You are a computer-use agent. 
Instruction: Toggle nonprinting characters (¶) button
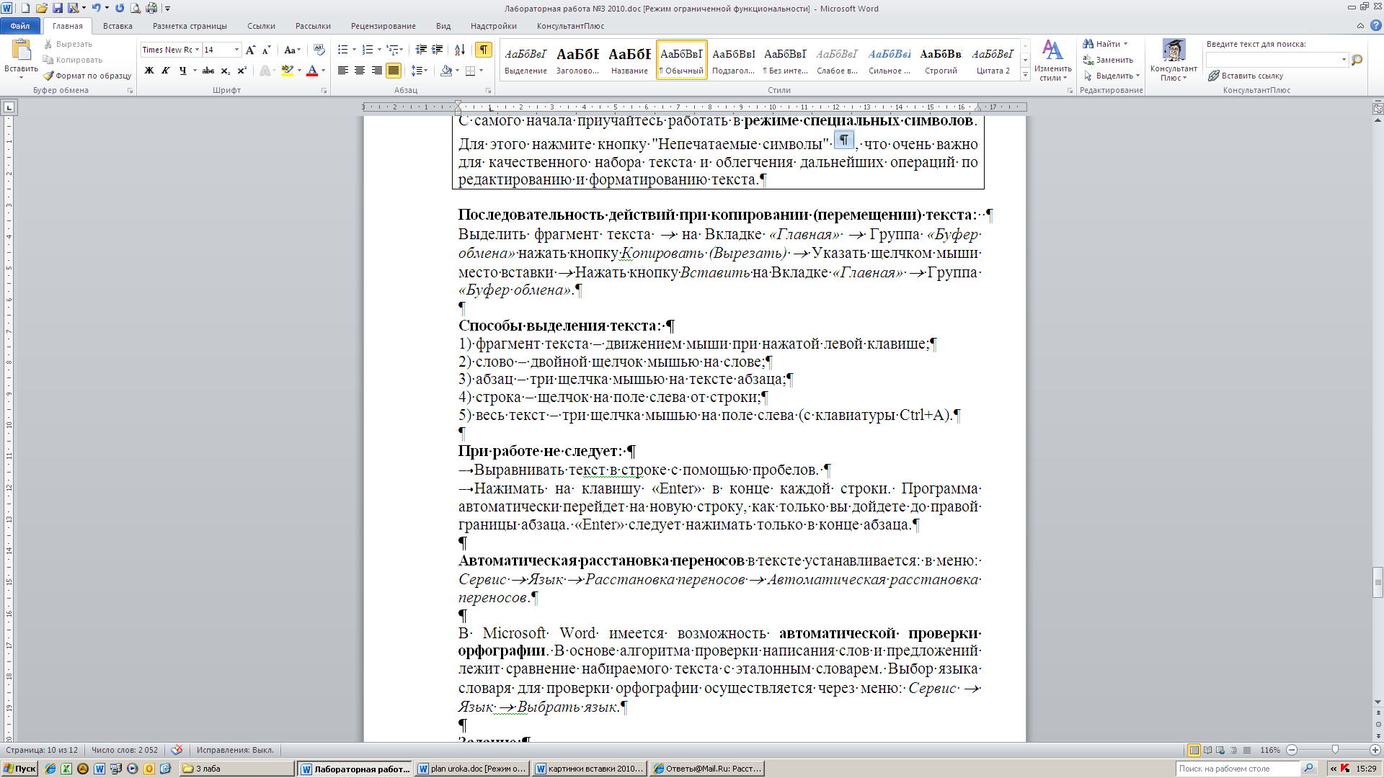coord(483,50)
